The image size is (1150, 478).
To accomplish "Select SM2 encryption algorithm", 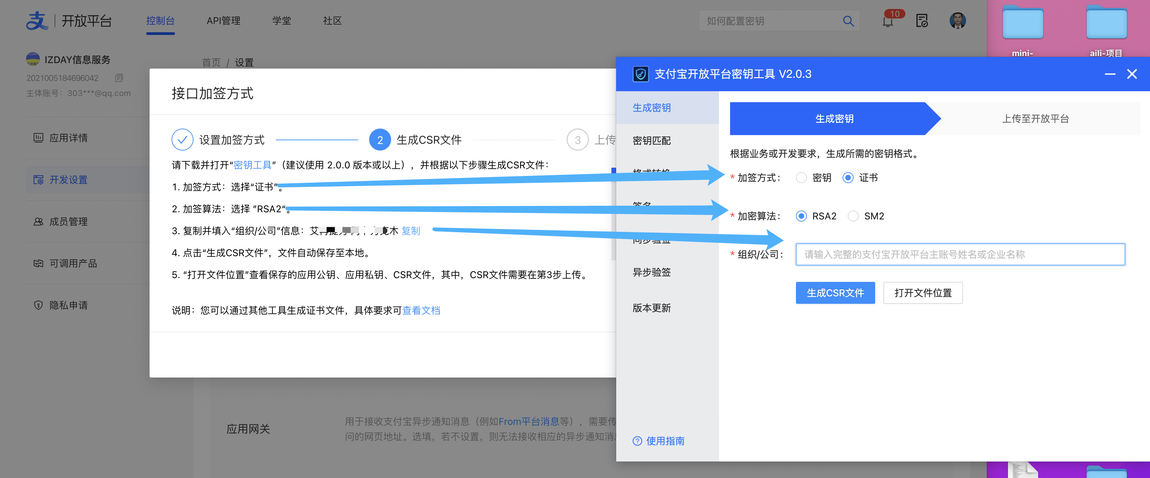I will coord(853,216).
